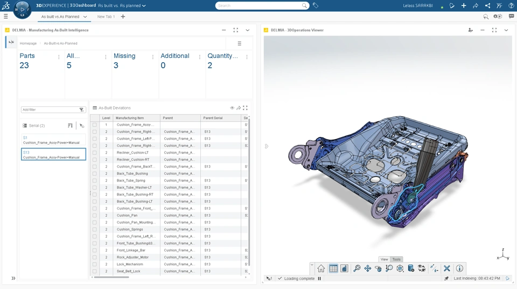This screenshot has height=289, width=517.
Task: Click the share arrow in As-Built Deviations header
Action: pyautogui.click(x=239, y=108)
